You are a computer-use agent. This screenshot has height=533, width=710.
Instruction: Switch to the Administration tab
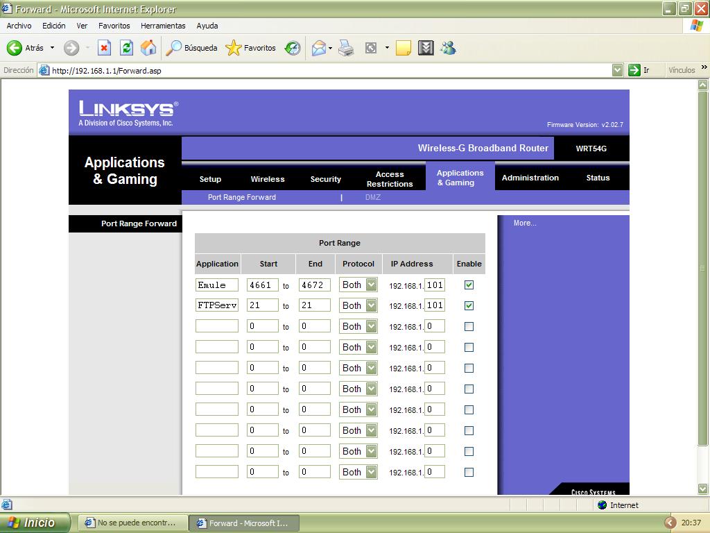point(530,178)
